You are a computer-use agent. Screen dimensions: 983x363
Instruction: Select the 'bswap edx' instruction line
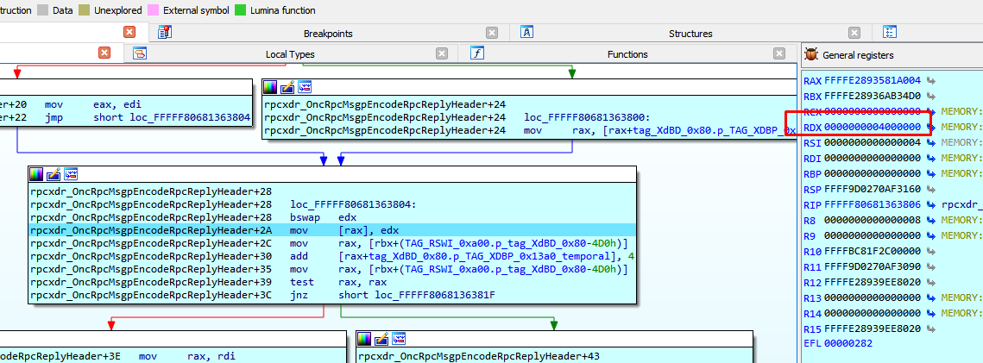[x=332, y=217]
